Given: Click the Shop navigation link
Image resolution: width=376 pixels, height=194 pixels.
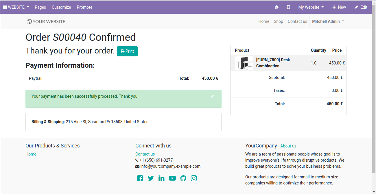Looking at the screenshot, I should 279,21.
